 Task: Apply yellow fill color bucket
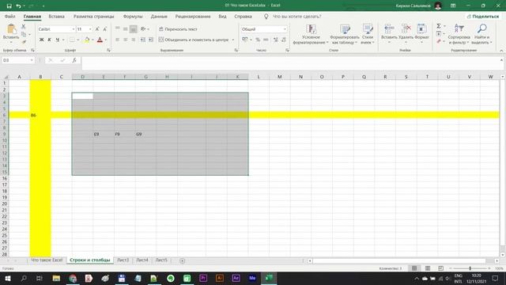point(87,40)
